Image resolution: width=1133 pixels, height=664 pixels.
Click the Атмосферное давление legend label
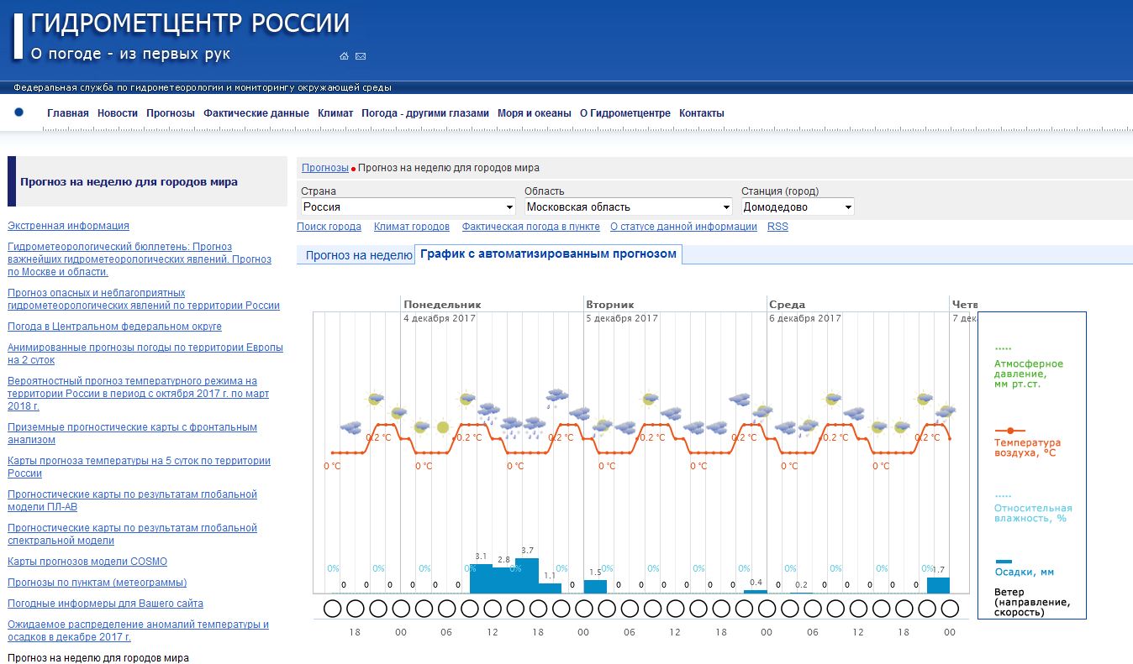click(1028, 374)
